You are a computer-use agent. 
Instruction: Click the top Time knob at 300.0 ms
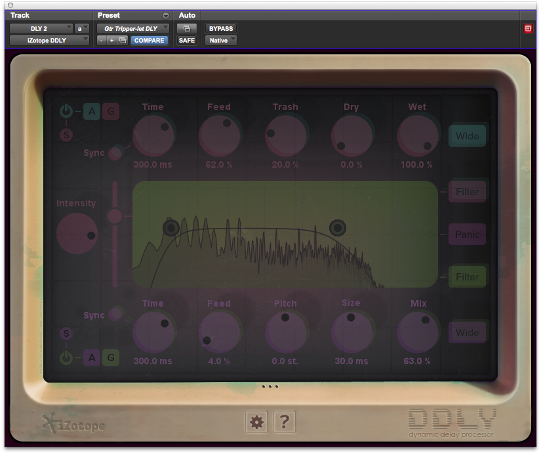point(153,136)
